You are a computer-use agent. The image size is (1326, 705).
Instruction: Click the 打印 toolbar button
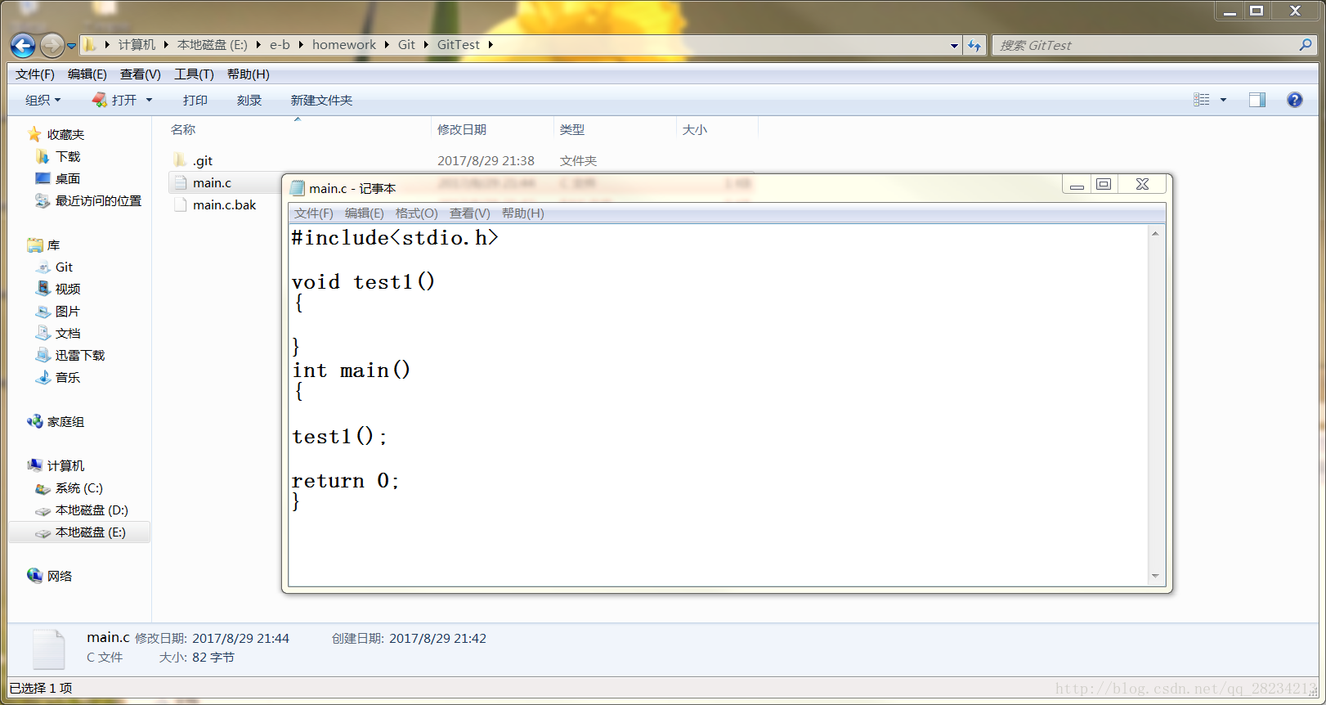tap(195, 100)
